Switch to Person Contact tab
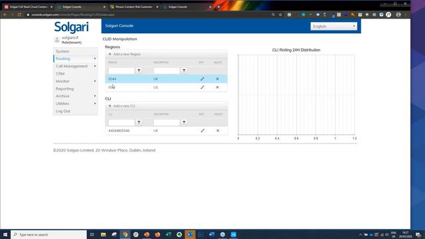 tap(133, 7)
